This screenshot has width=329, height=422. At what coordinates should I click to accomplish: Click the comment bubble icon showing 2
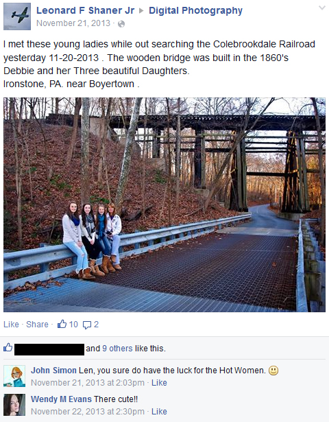[x=87, y=325]
